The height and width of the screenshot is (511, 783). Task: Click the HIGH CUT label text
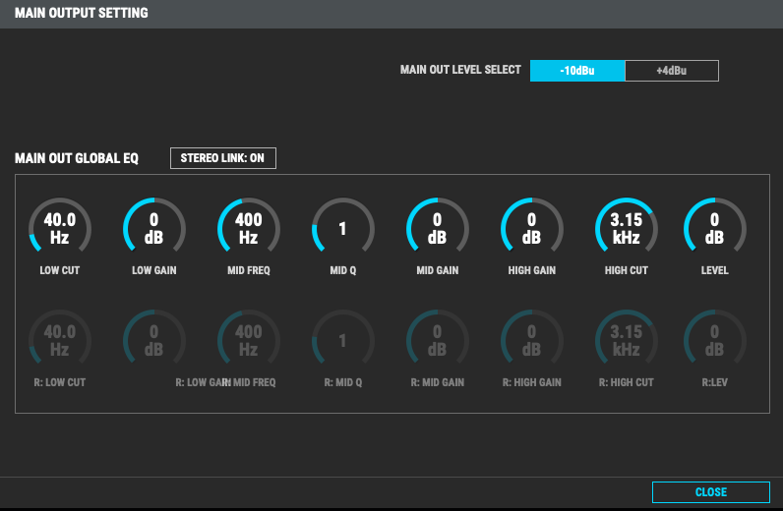click(627, 270)
